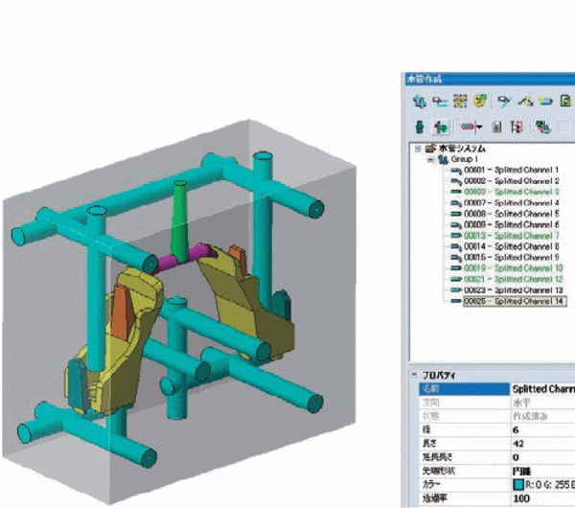This screenshot has height=508, width=575.
Task: Select 00001 - Splitted Channel 1 in tree
Action: (512, 169)
